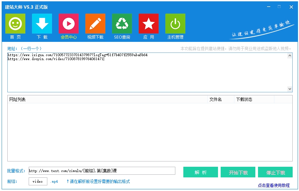Click the 请在解析前设置好需要的输出格式 hint text

pos(98,181)
